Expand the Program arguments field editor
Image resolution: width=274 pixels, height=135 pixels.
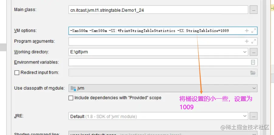(253, 41)
